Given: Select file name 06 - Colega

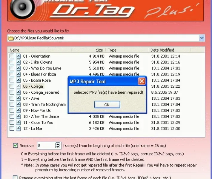Looking at the screenshot, I should pyautogui.click(x=33, y=86).
